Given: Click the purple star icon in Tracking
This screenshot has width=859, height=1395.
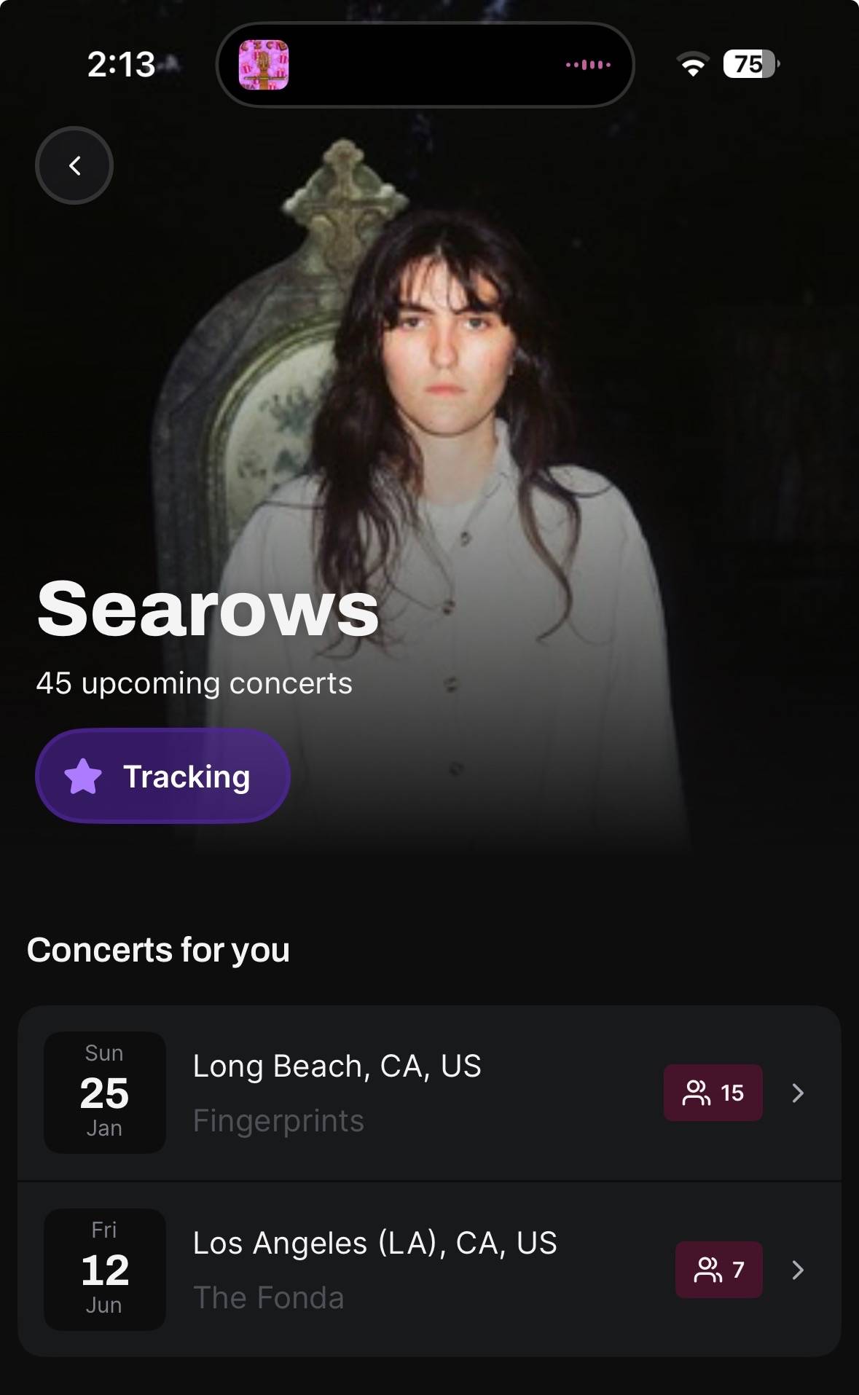Looking at the screenshot, I should pyautogui.click(x=83, y=776).
